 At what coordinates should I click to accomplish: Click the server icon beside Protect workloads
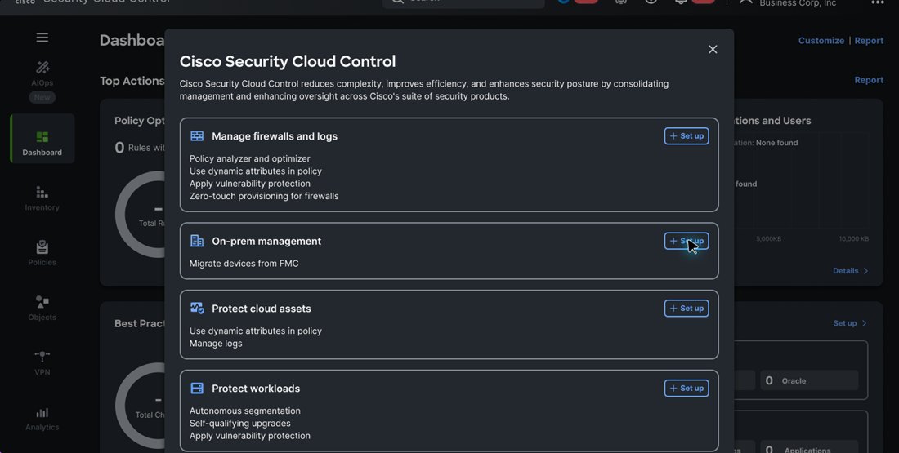(197, 389)
